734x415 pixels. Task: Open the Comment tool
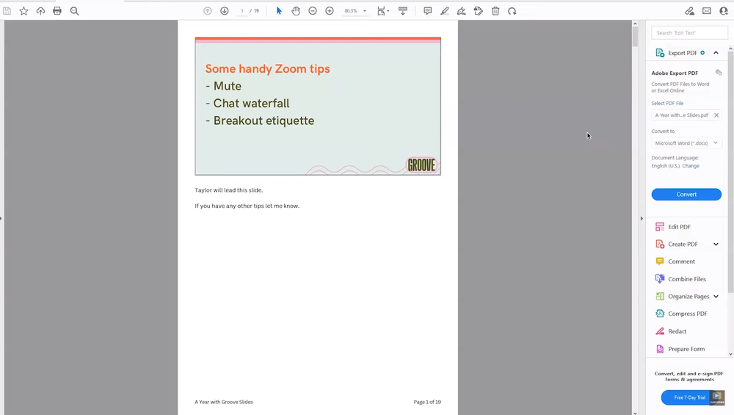[681, 261]
